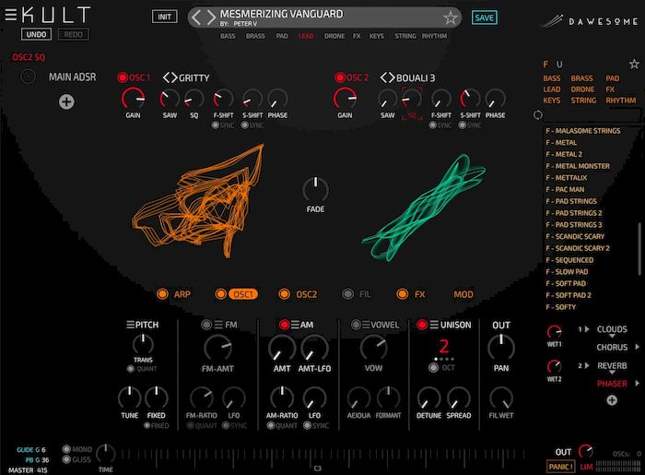Click the refresh icon beside the browser search field
645x475 pixels.
click(537, 115)
